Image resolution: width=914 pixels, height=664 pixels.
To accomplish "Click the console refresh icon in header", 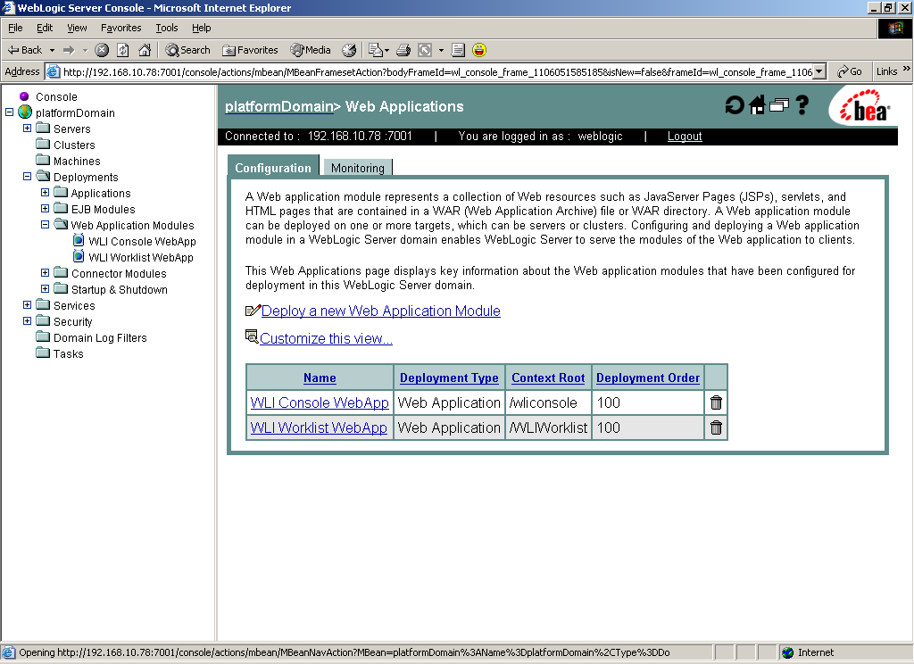I will coord(735,105).
